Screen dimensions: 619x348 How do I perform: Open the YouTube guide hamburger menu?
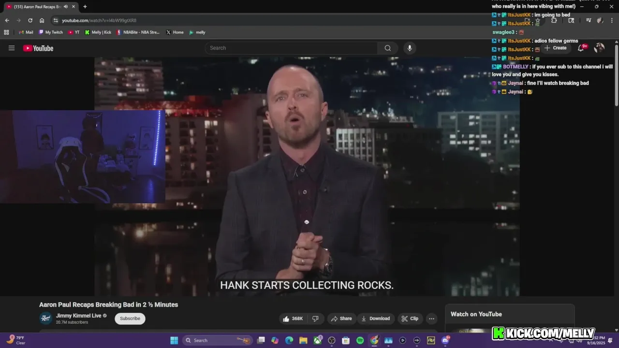[x=12, y=48]
